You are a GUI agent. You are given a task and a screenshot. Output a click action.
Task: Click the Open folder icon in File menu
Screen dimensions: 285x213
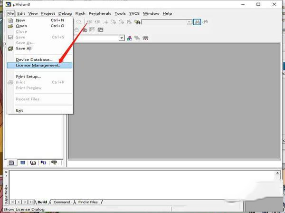pos(10,26)
